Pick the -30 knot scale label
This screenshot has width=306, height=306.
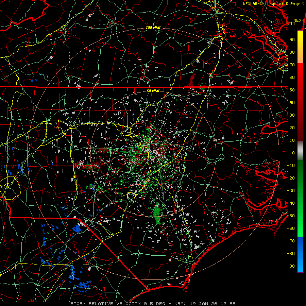291,191
